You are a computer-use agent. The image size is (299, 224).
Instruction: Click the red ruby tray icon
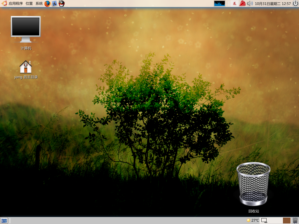tap(242, 3)
